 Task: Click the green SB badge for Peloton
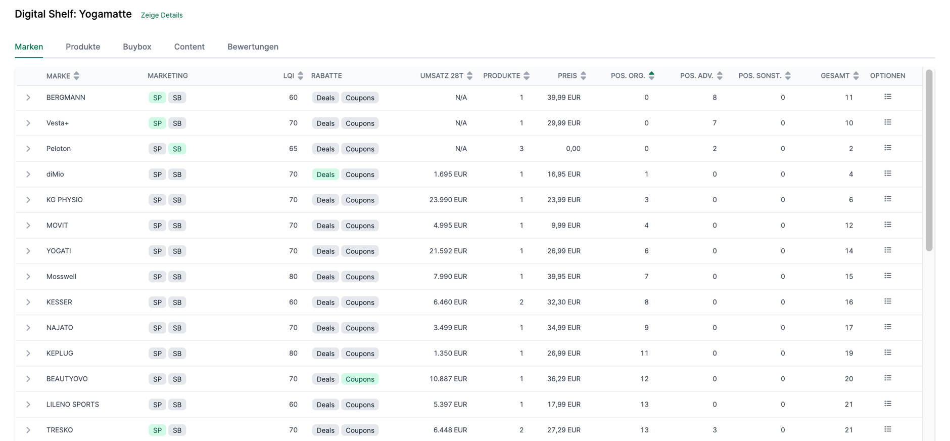(177, 149)
